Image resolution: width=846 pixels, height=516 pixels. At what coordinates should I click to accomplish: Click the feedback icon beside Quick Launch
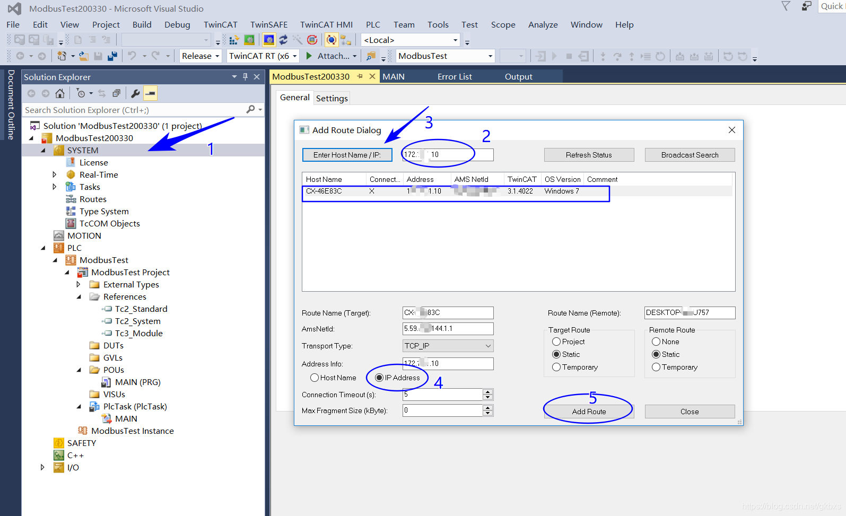pyautogui.click(x=806, y=6)
